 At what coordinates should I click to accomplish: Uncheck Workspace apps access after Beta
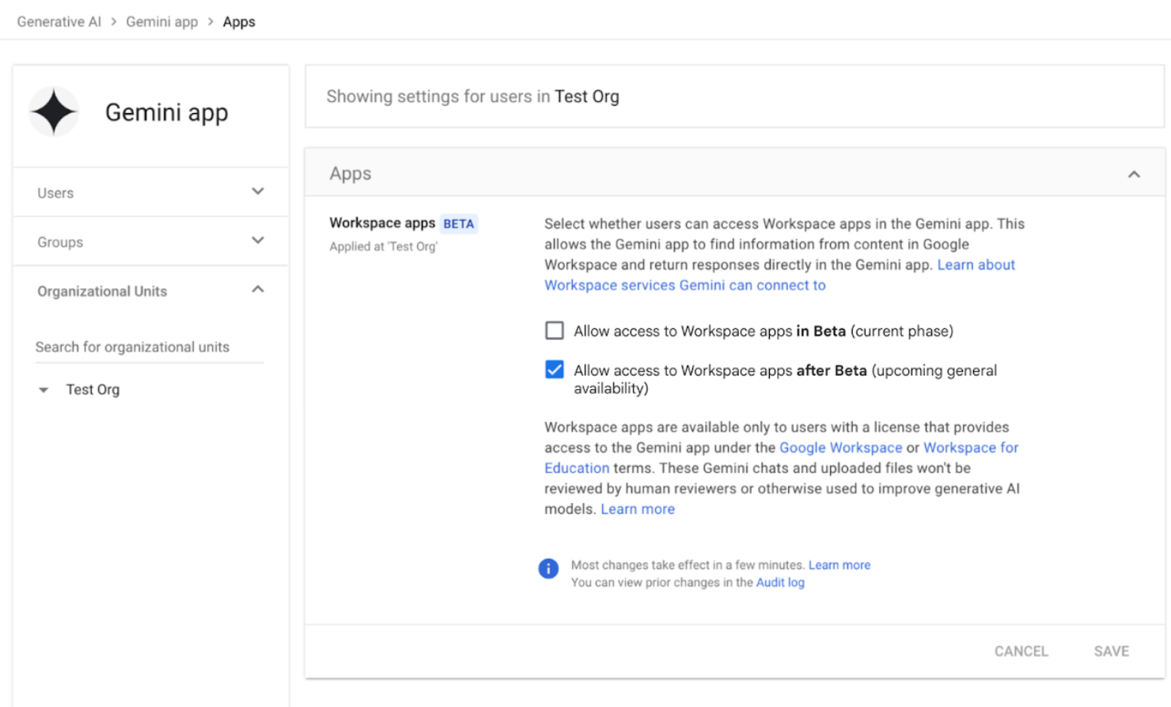555,369
